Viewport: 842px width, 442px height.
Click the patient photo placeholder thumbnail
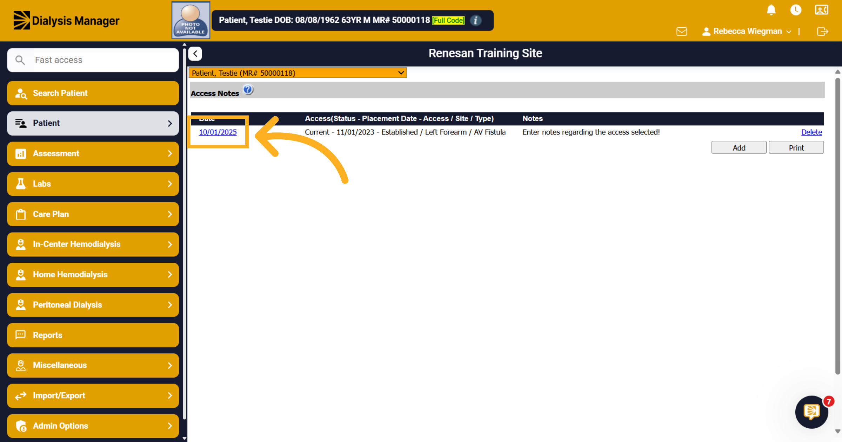coord(191,20)
